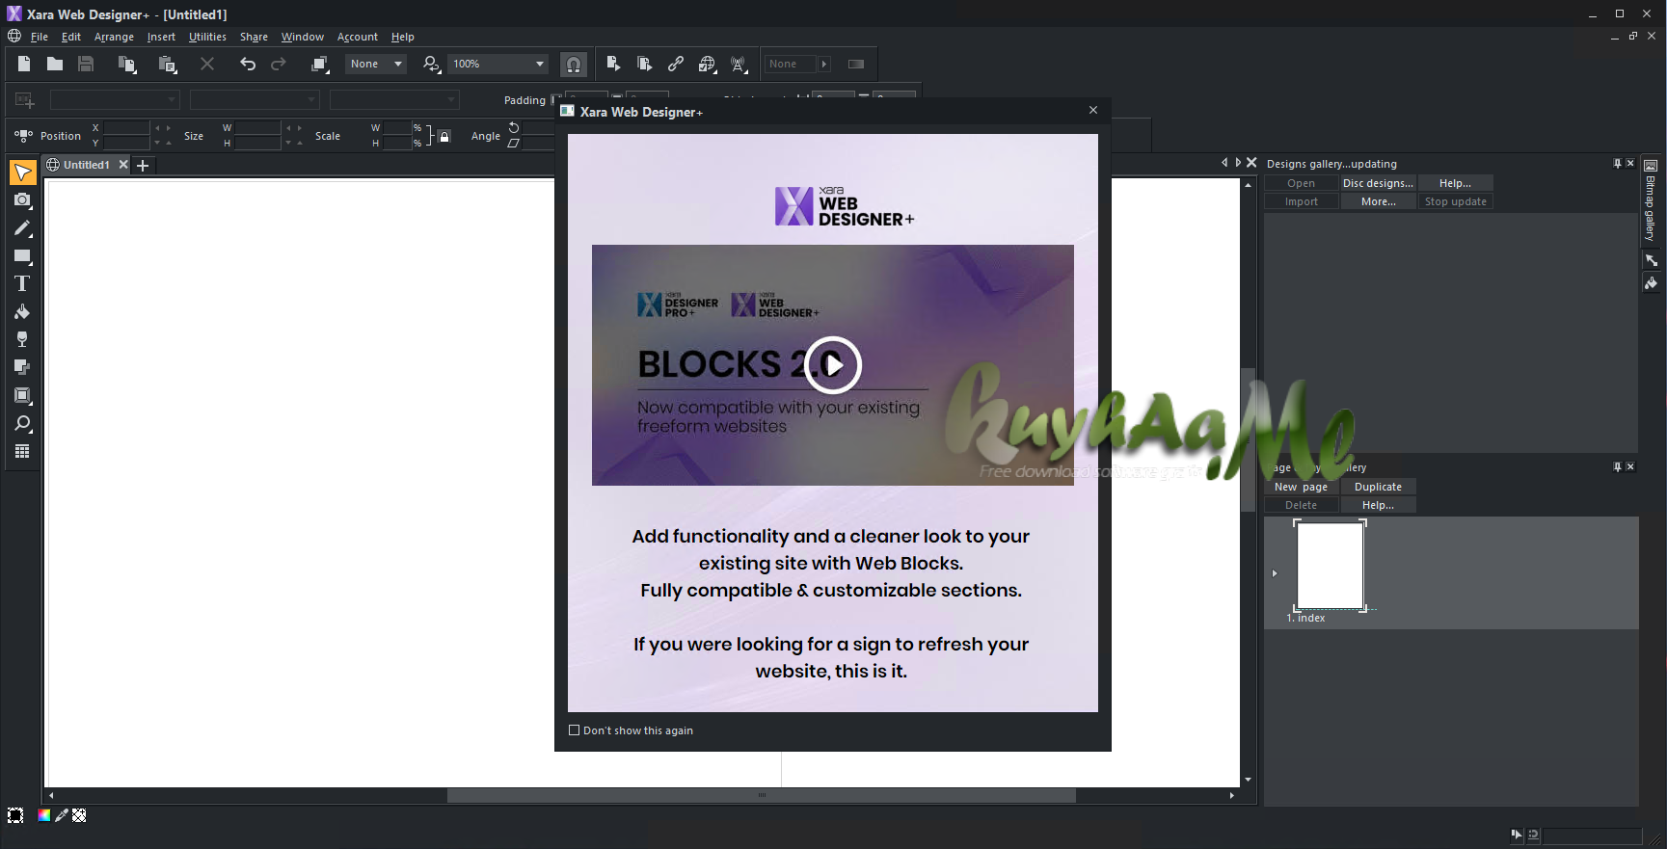Image resolution: width=1667 pixels, height=849 pixels.
Task: Click Help... in Page gallery
Action: pos(1378,505)
